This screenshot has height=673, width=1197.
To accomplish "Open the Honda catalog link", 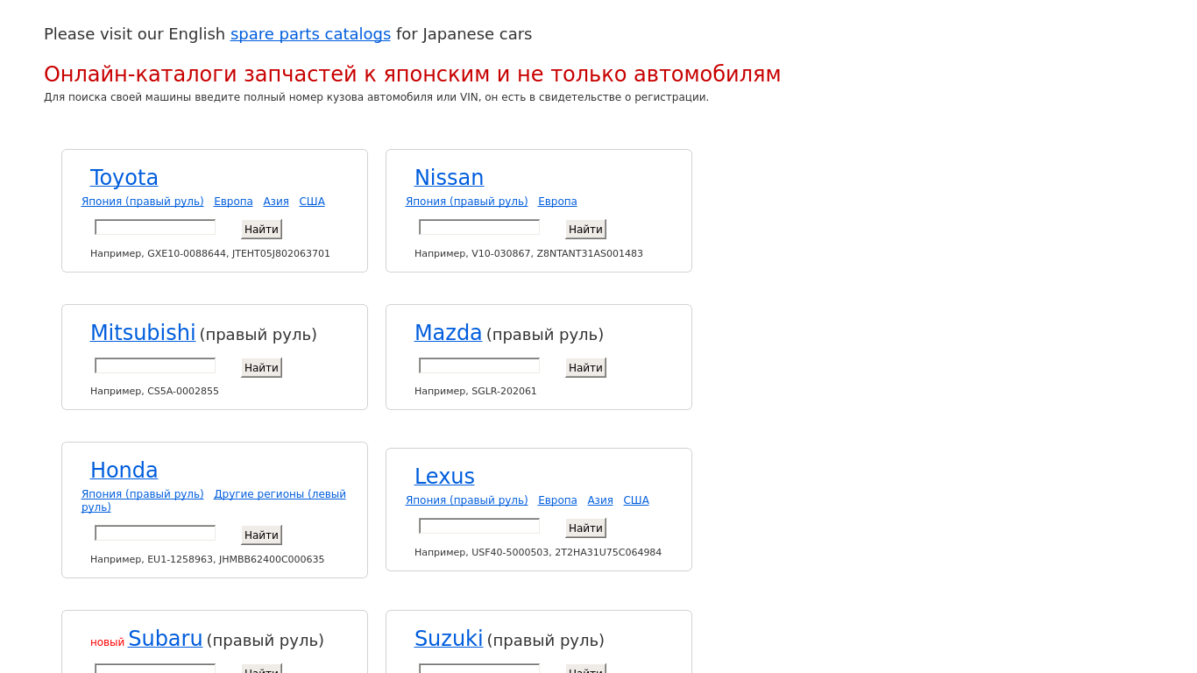I will point(124,471).
